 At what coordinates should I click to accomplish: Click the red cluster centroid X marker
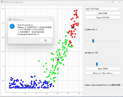tap(73, 27)
